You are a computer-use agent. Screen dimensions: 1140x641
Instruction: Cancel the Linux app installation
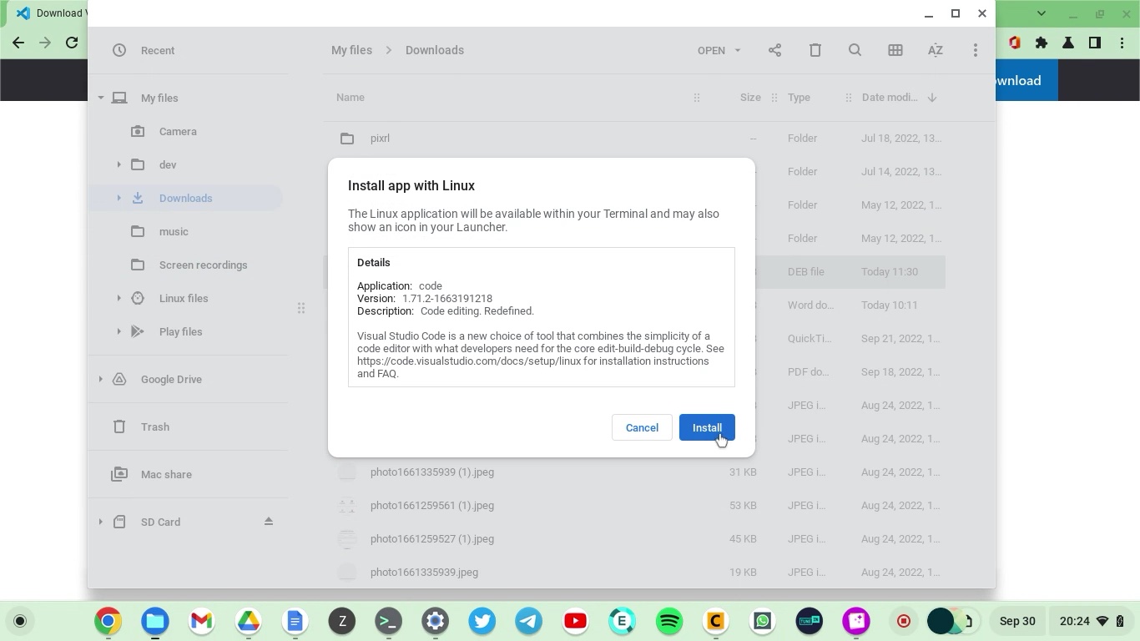[642, 427]
